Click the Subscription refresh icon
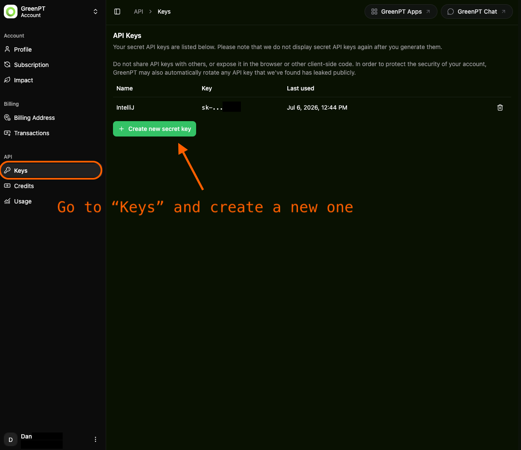The image size is (521, 450). [7, 64]
